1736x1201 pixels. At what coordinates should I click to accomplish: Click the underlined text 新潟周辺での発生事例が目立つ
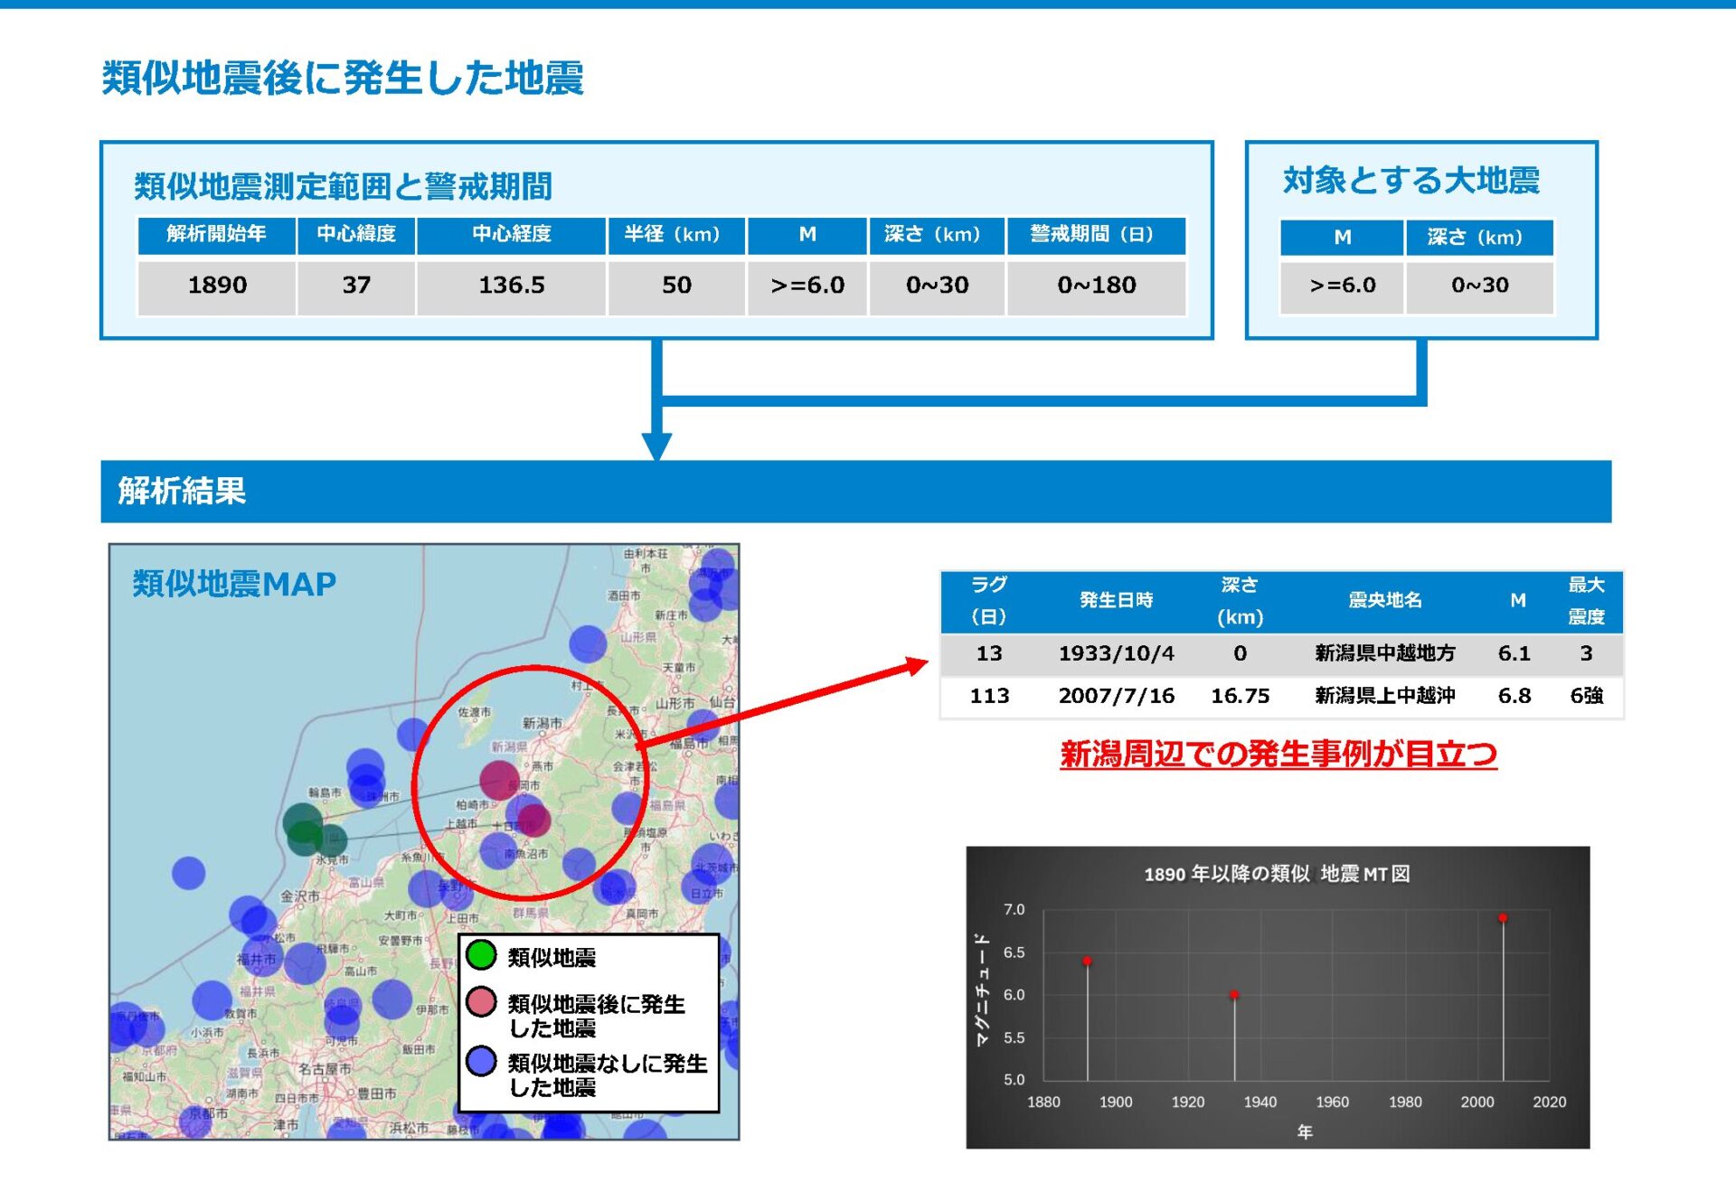pos(1278,754)
